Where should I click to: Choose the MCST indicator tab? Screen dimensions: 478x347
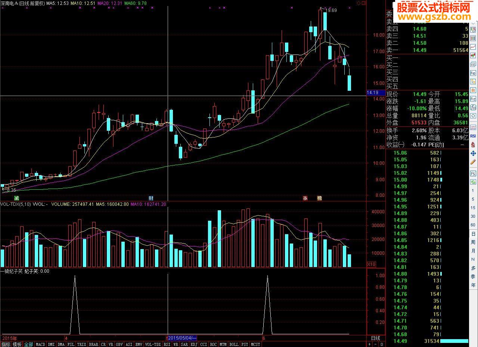pyautogui.click(x=255, y=344)
